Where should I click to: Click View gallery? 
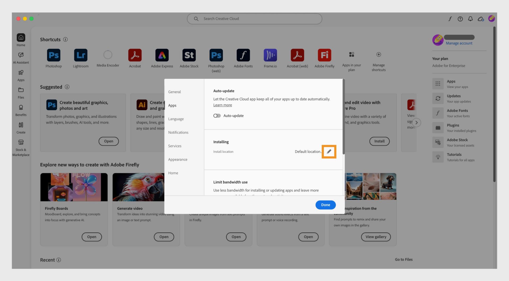(x=376, y=237)
